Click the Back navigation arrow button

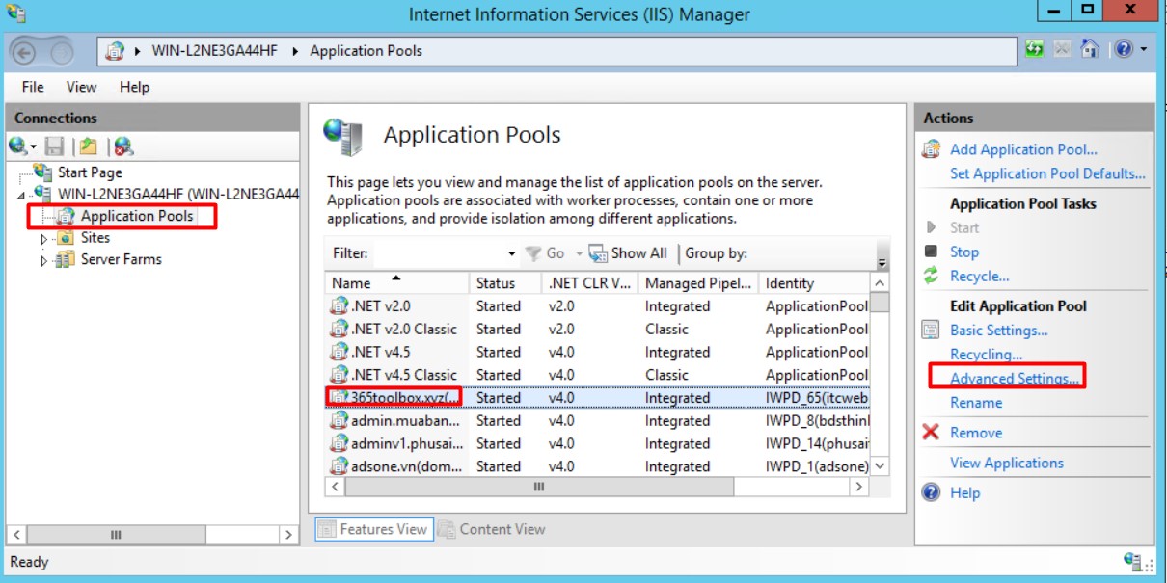click(25, 52)
